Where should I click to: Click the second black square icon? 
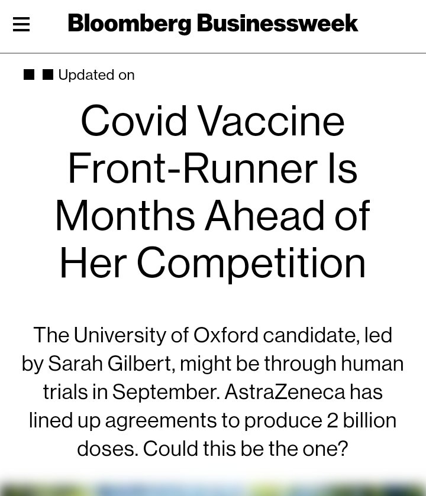click(48, 74)
